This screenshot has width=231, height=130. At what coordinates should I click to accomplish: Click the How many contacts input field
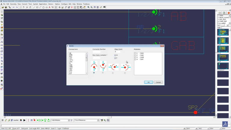click(x=97, y=58)
